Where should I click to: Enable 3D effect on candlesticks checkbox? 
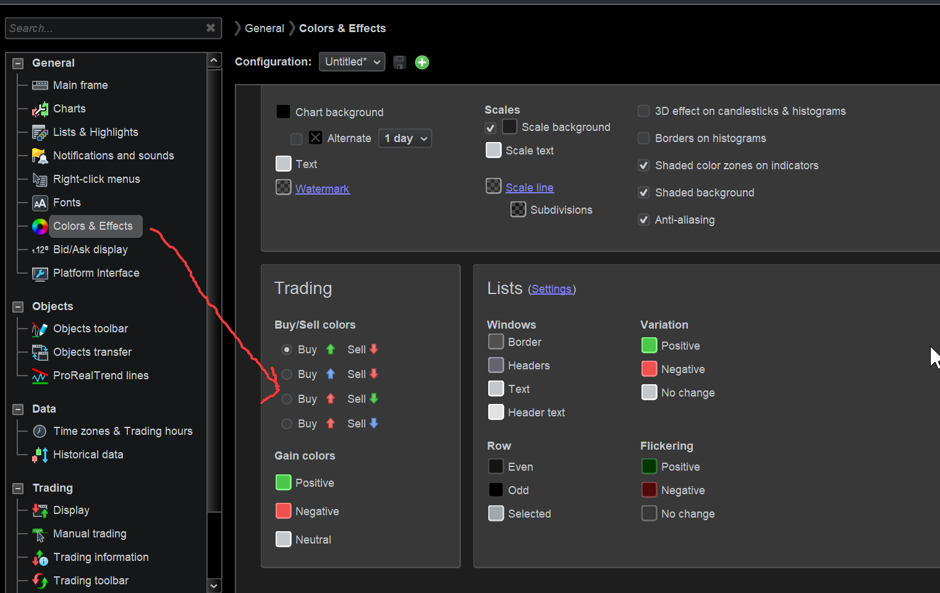tap(643, 111)
